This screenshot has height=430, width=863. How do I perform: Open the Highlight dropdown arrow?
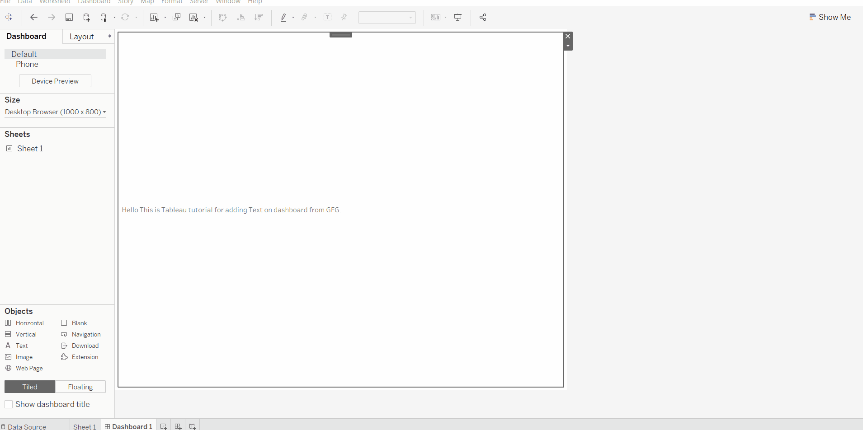pos(293,18)
